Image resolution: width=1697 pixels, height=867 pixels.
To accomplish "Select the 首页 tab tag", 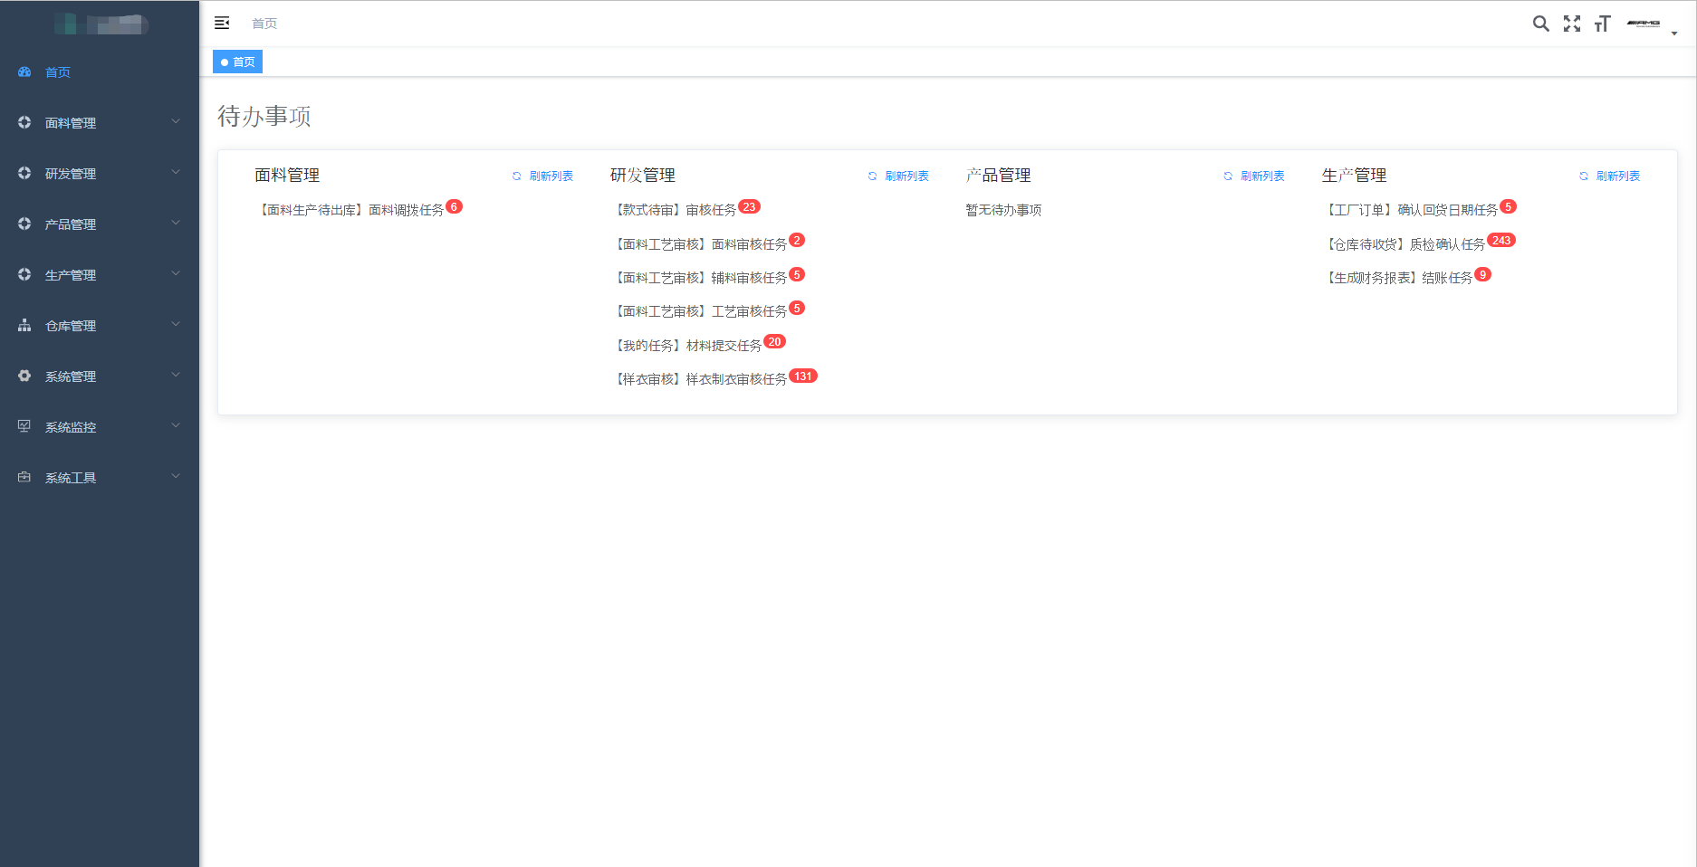I will (x=237, y=62).
